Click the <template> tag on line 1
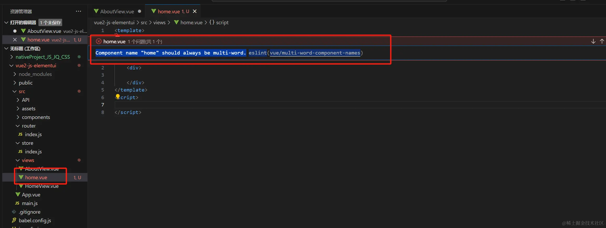The image size is (606, 228). point(130,30)
